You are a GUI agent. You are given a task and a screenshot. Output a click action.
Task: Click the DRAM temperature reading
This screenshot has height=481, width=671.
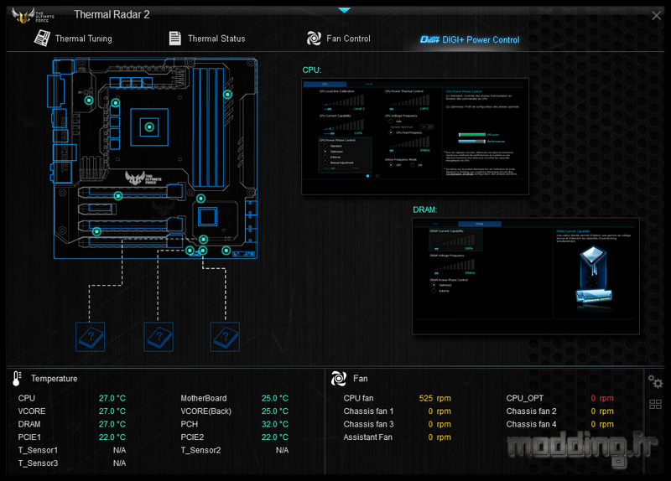112,424
